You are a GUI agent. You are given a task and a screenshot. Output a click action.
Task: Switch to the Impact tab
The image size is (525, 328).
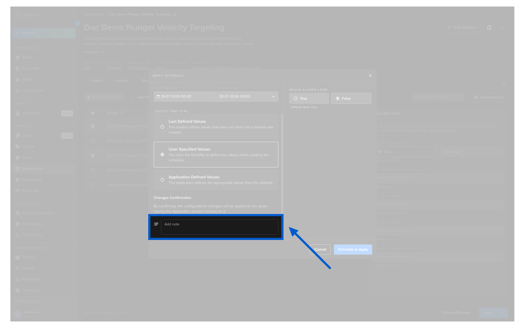(x=97, y=81)
